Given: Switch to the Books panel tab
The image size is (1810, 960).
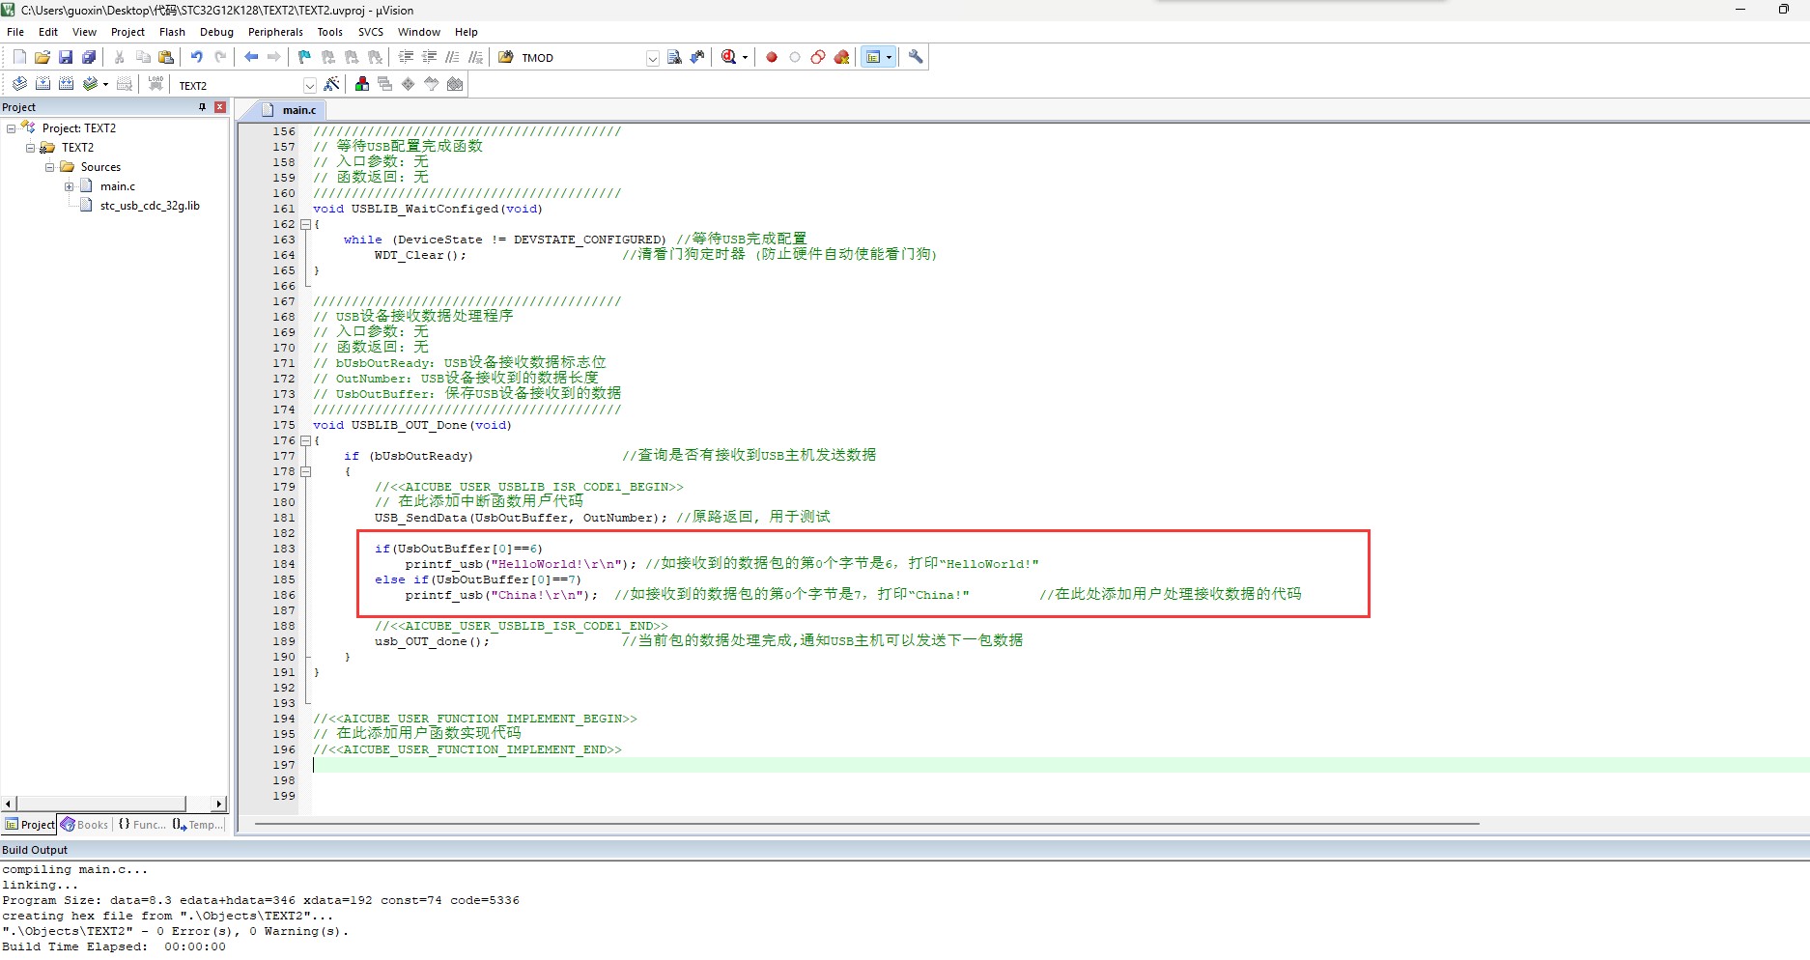Looking at the screenshot, I should tap(85, 825).
